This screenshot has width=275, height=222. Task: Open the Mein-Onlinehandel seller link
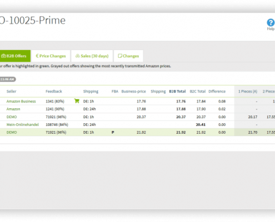tap(23, 125)
